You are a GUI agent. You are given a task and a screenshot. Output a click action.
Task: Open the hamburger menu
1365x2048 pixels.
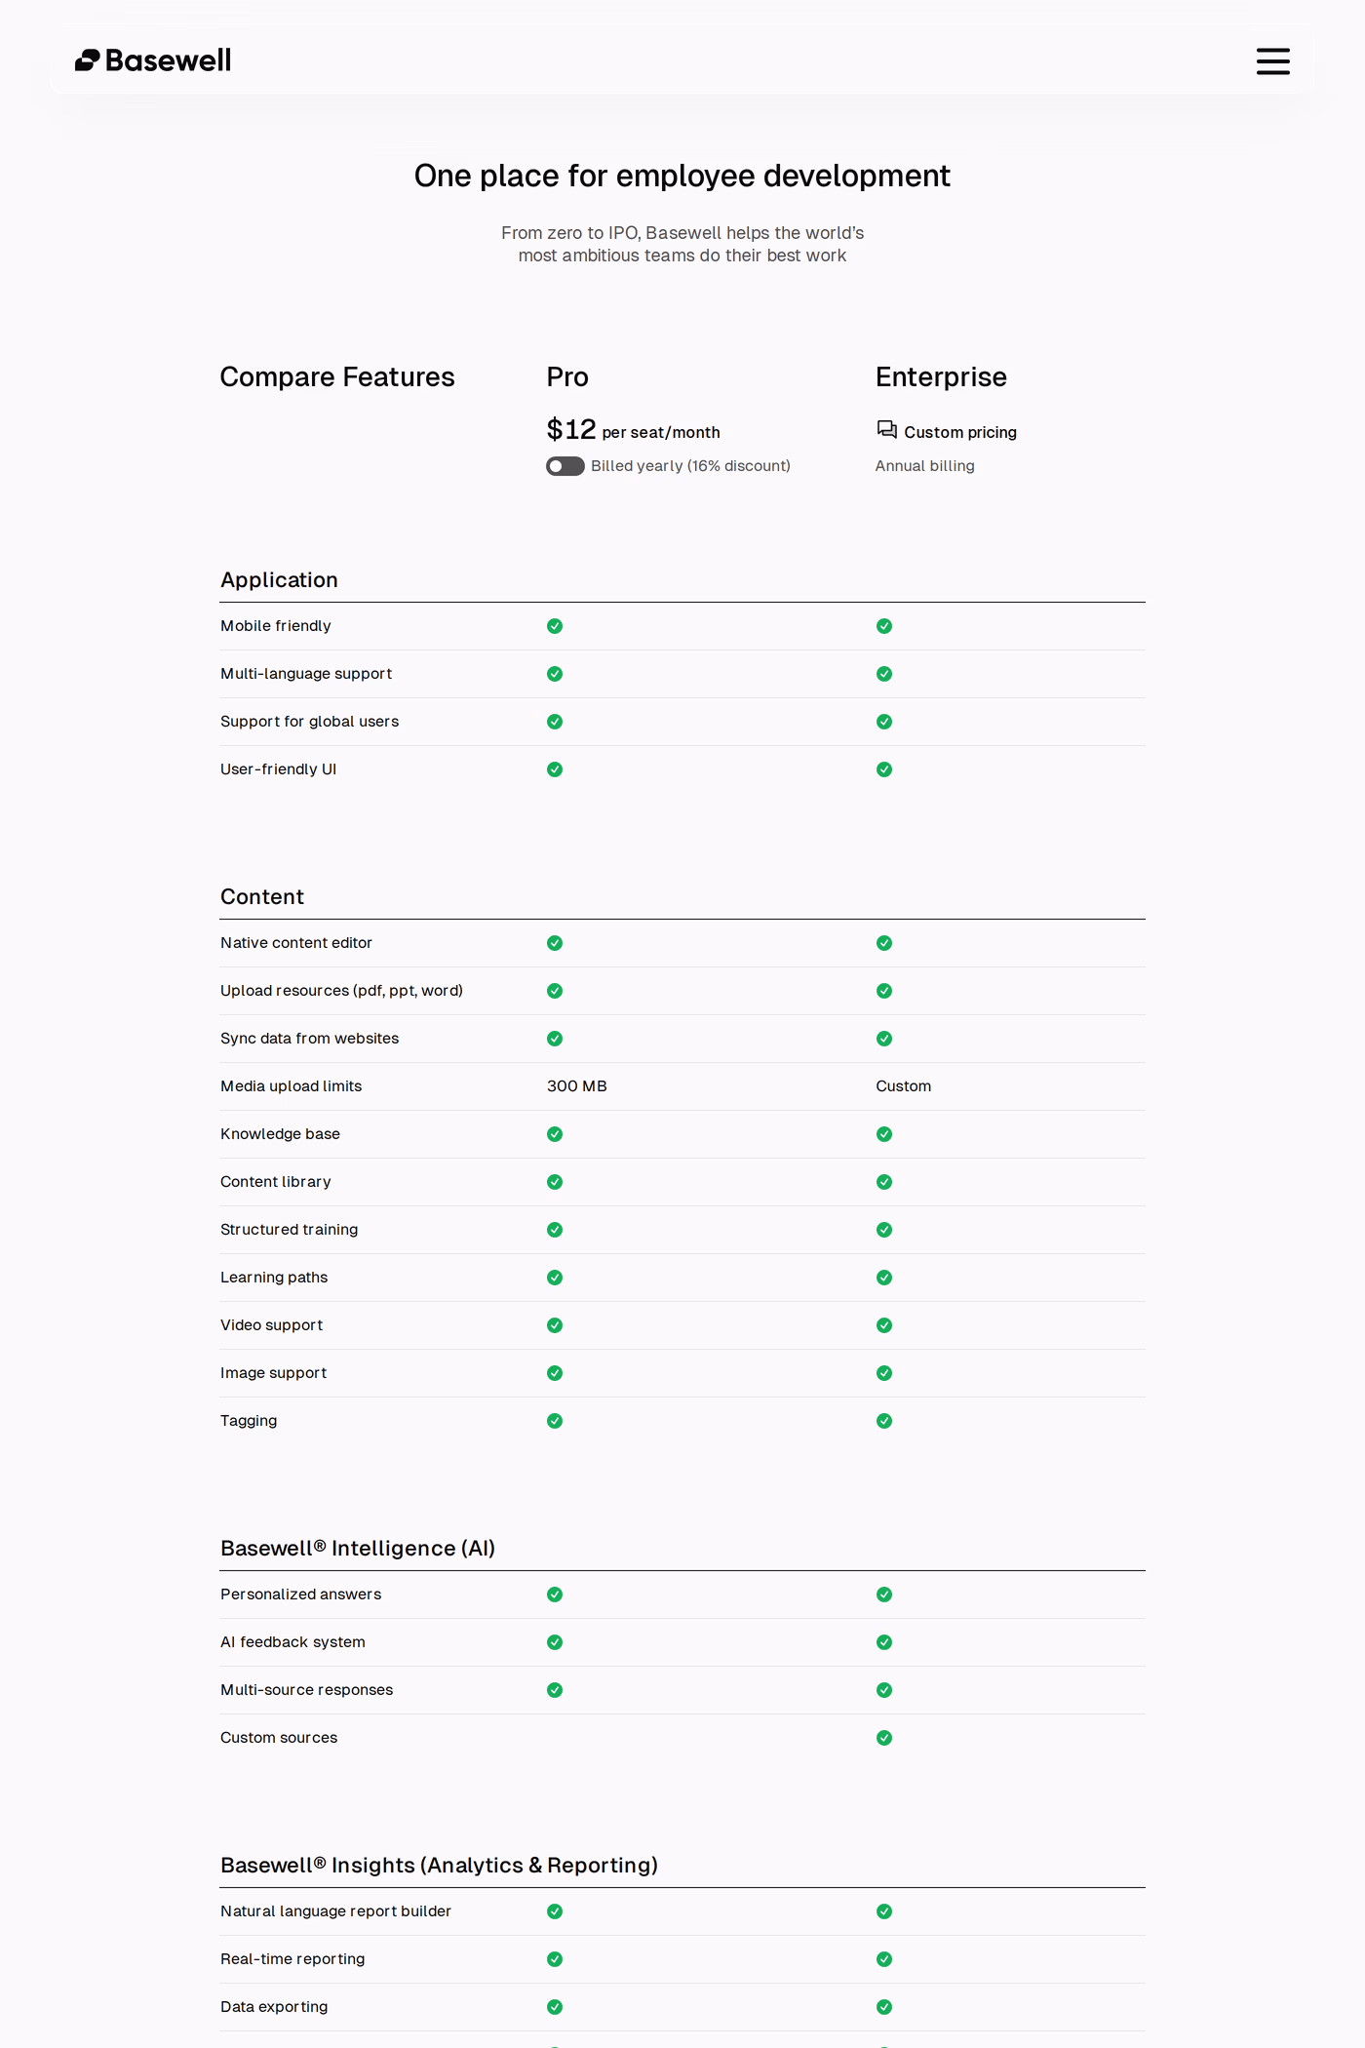pyautogui.click(x=1272, y=61)
